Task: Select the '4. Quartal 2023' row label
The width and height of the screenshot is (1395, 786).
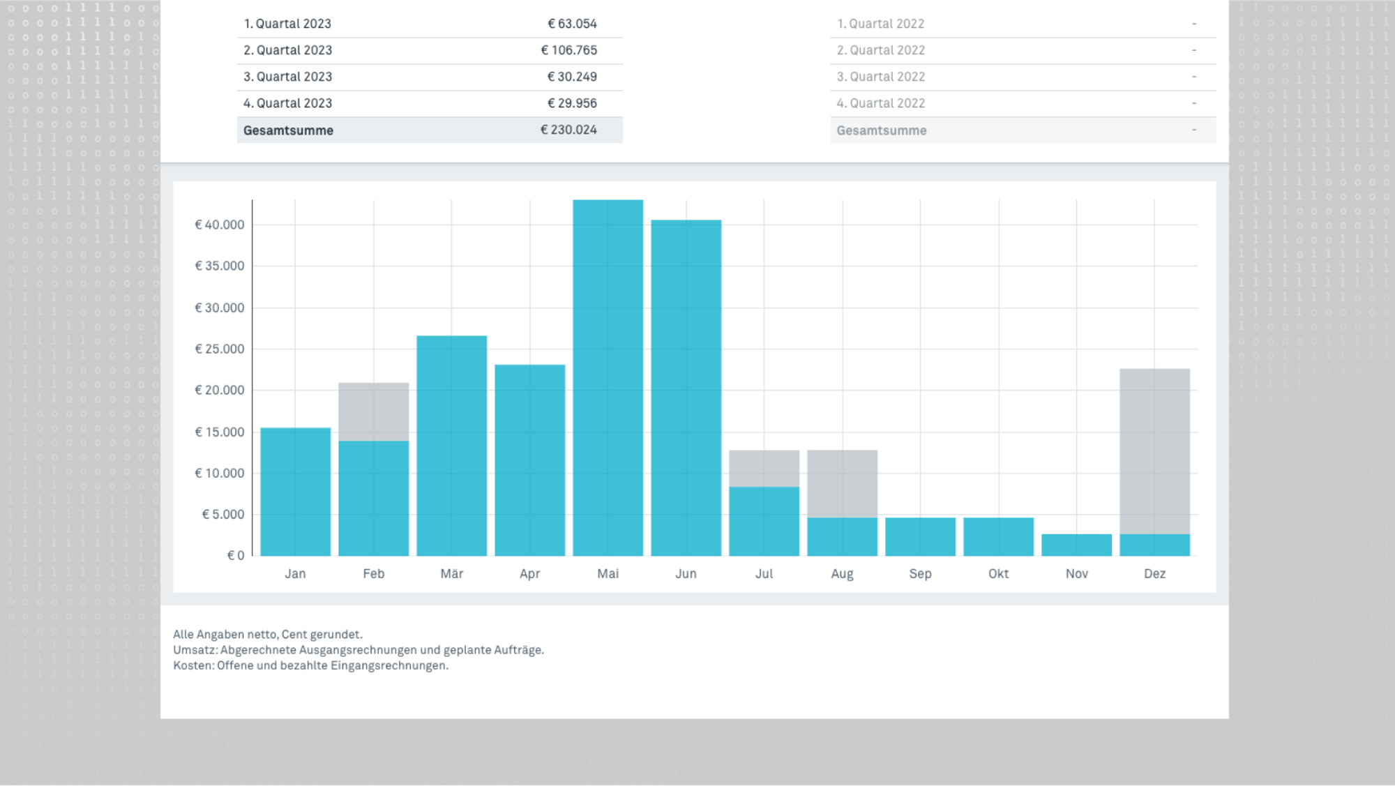Action: [287, 103]
